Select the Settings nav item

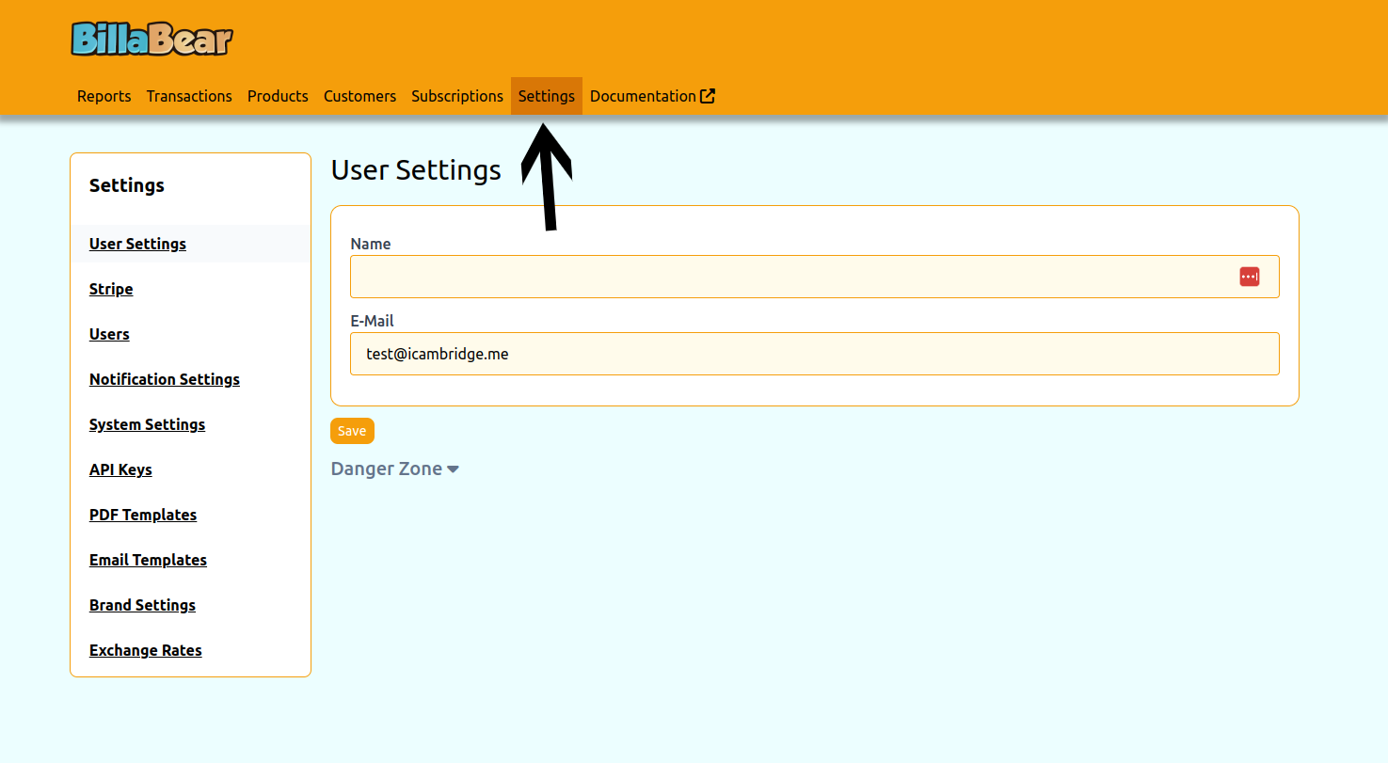tap(547, 96)
